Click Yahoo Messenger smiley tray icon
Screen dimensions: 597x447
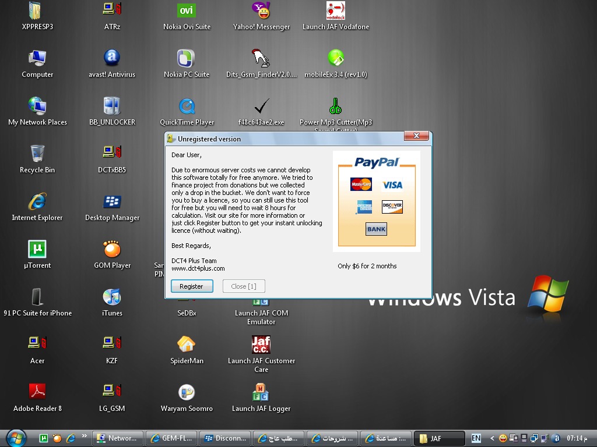click(503, 438)
